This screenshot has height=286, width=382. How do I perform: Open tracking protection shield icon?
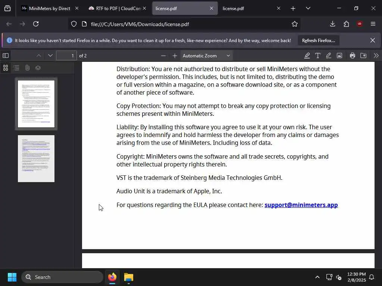click(x=74, y=24)
